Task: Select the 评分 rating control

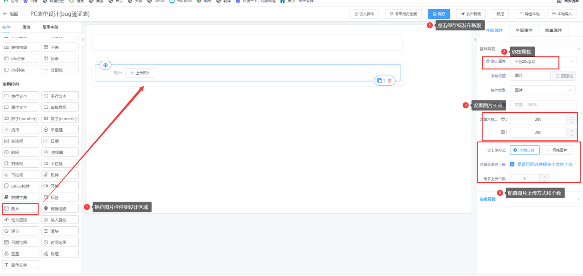Action: click(20, 231)
